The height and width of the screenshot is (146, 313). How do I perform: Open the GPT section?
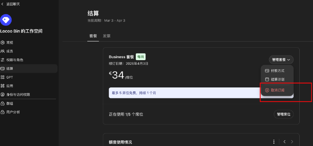click(29, 77)
